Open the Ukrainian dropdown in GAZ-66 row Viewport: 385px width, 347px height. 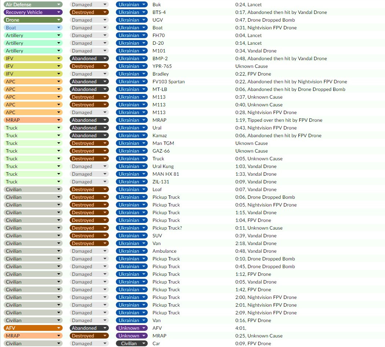coord(132,151)
